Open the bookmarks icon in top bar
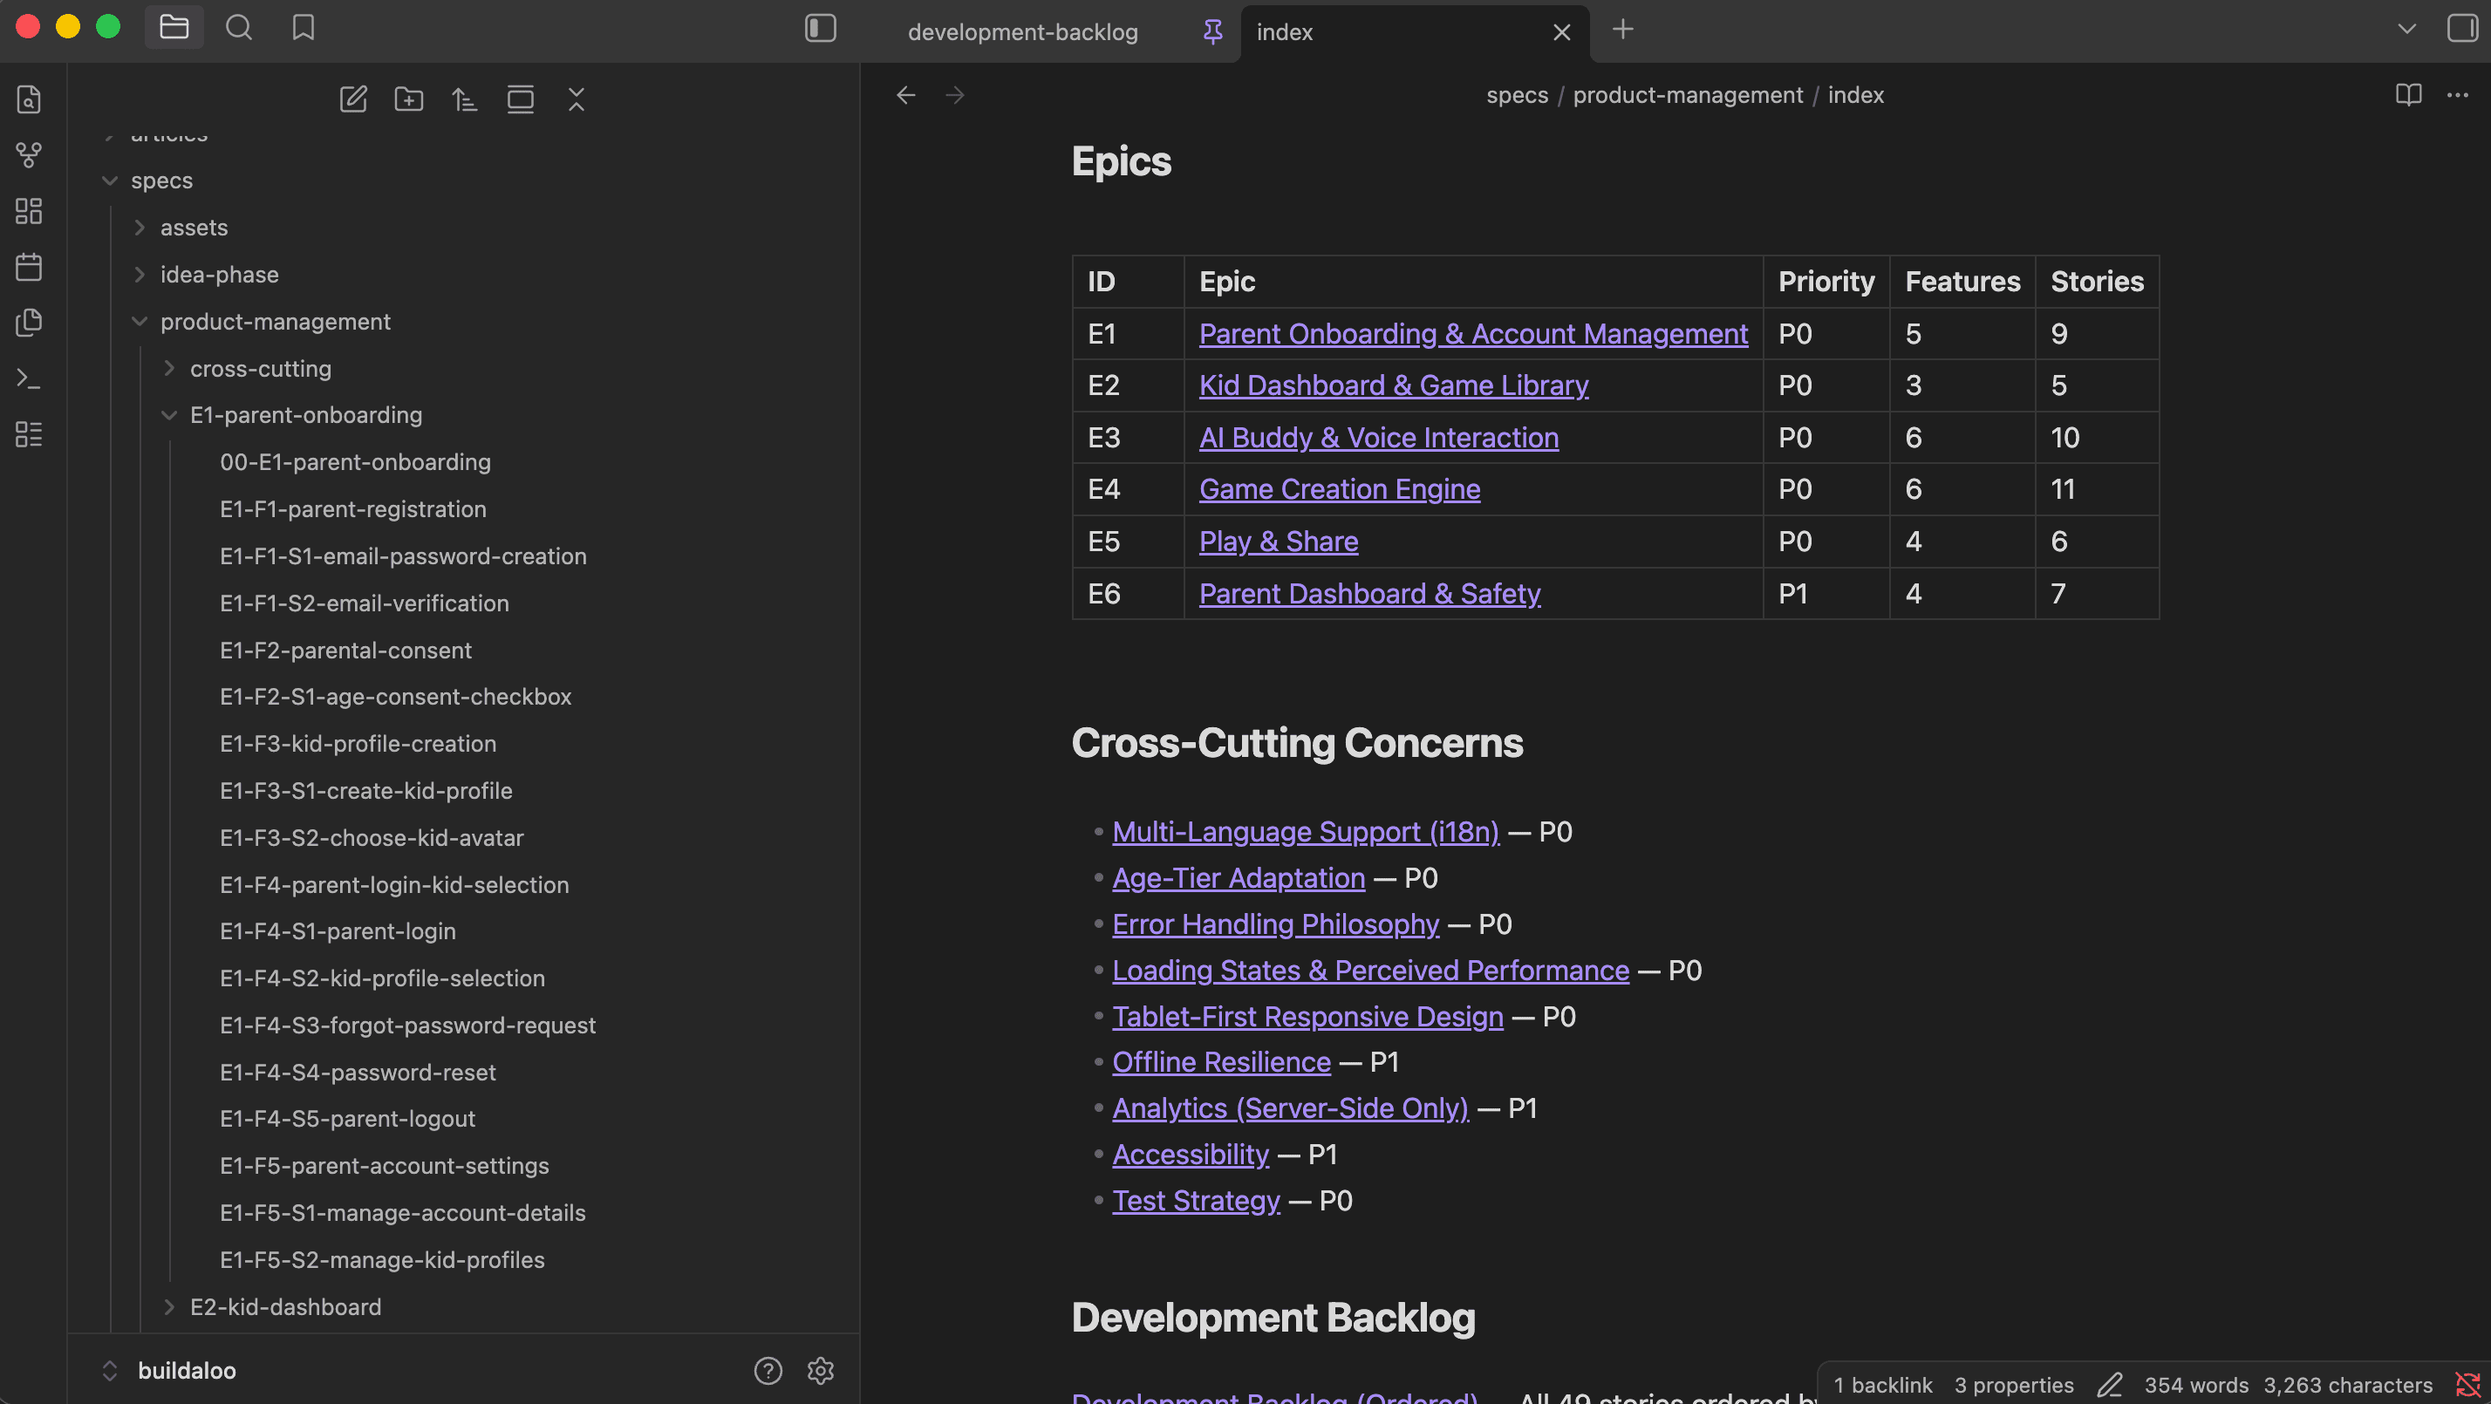This screenshot has height=1404, width=2491. click(x=304, y=28)
